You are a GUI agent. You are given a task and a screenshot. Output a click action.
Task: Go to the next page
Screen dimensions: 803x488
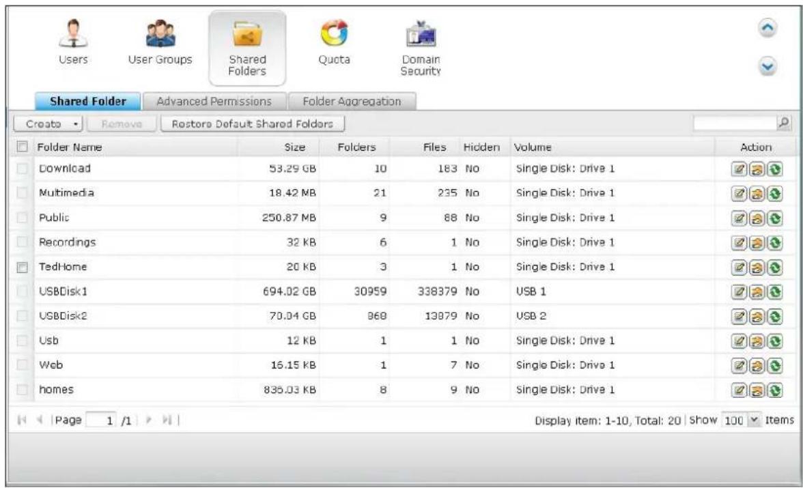point(149,420)
